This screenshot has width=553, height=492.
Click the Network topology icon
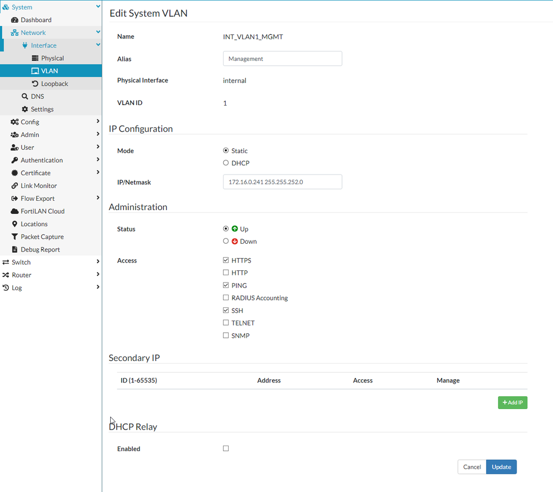[x=14, y=33]
